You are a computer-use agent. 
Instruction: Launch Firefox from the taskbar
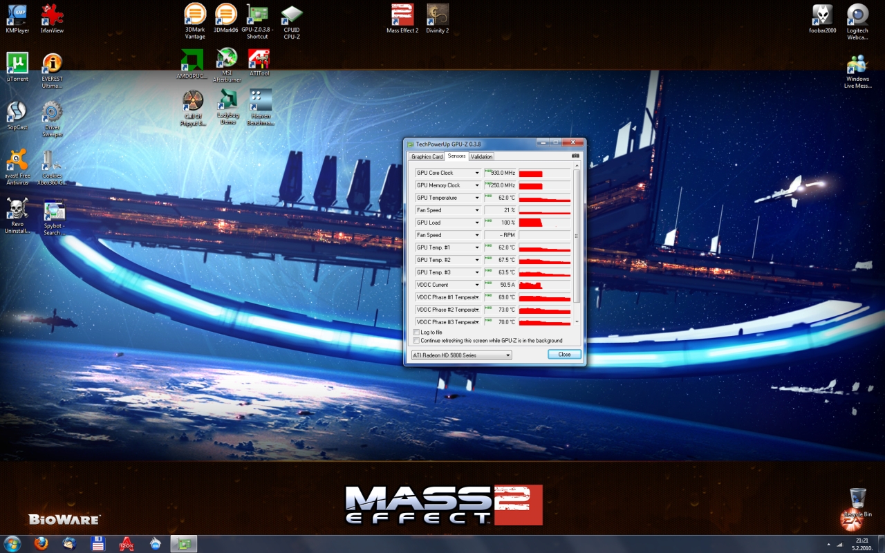pyautogui.click(x=41, y=543)
